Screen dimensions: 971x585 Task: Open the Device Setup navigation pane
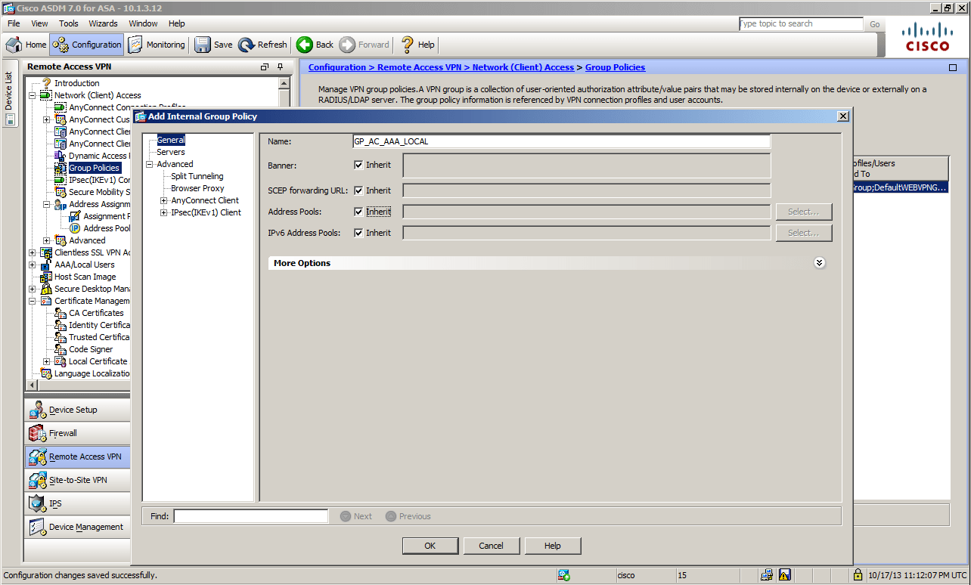coord(77,410)
